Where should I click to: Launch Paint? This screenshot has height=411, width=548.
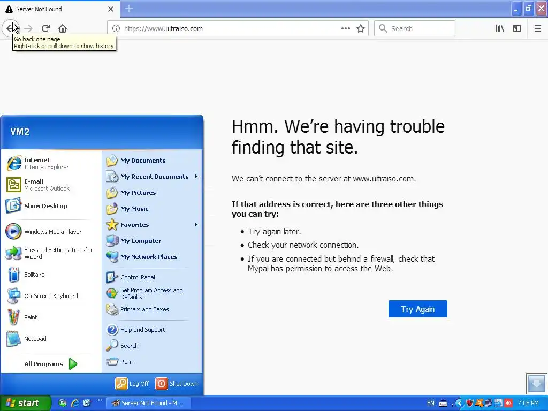point(51,317)
